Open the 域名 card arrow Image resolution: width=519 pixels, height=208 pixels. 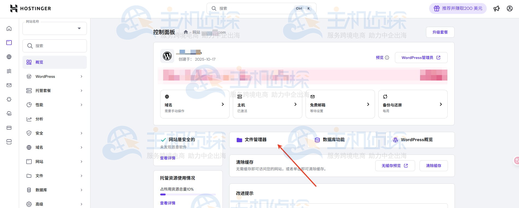coord(223,104)
